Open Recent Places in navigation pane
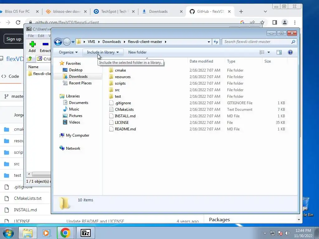Screen dimensions: 319x239 tap(80, 83)
